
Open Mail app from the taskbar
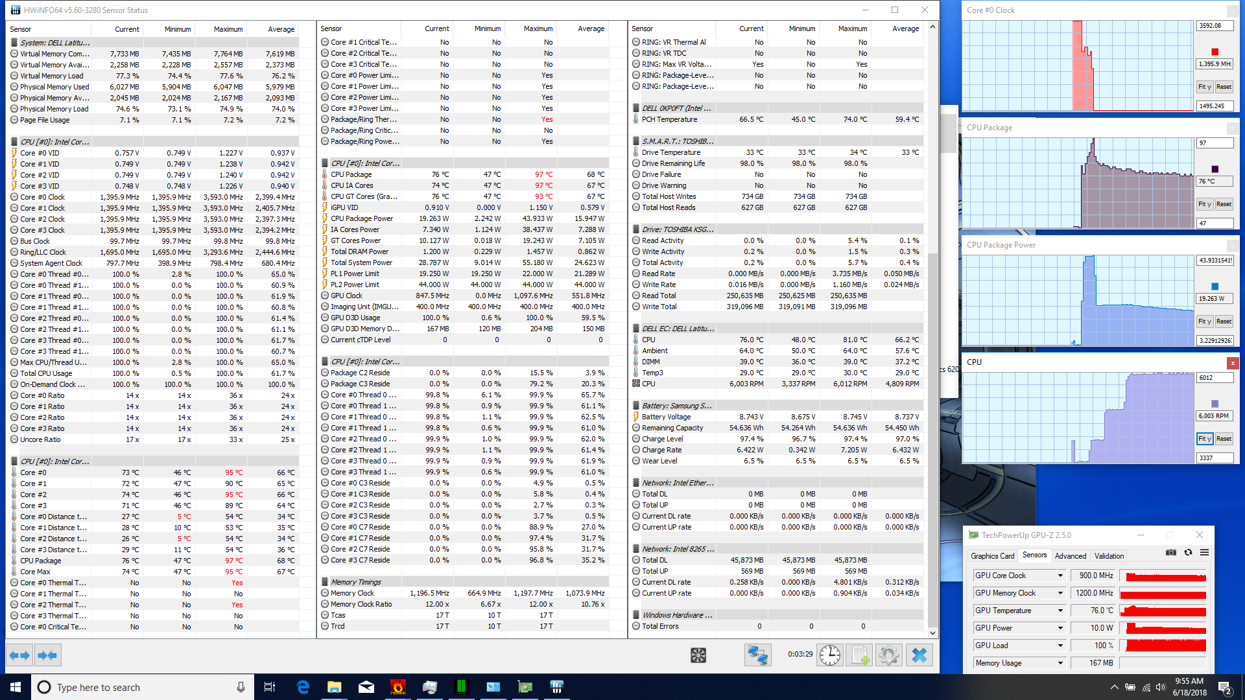coord(366,687)
